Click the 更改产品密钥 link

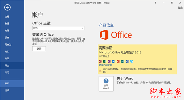[x=105, y=65]
